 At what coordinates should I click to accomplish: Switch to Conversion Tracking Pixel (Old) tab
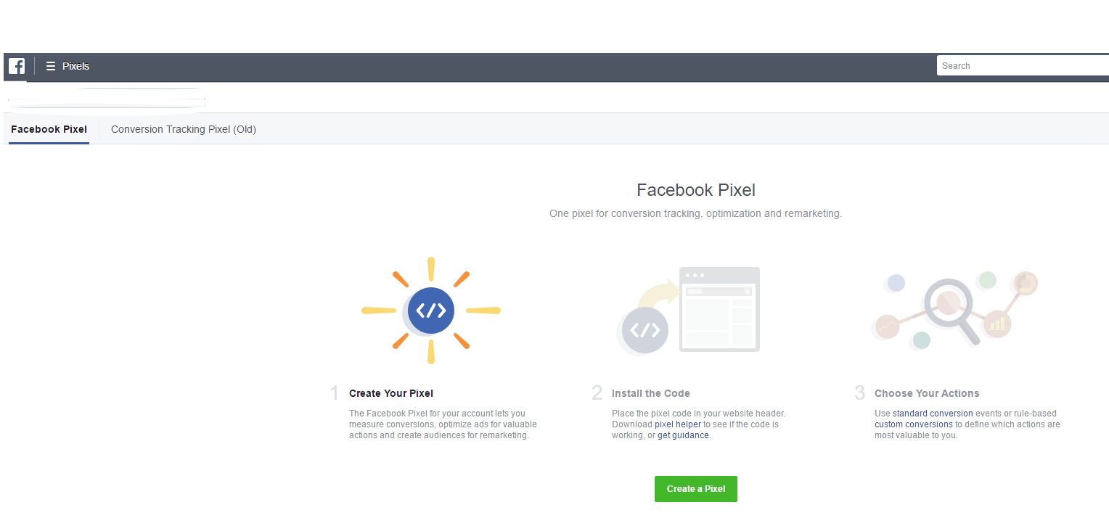coord(184,129)
